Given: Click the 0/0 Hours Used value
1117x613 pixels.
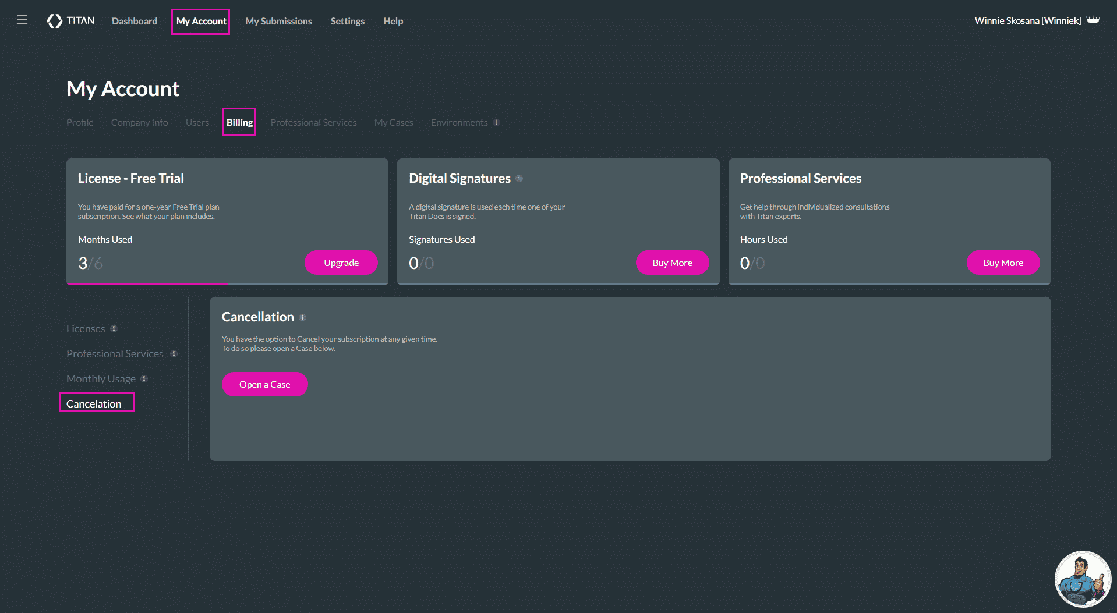Looking at the screenshot, I should pos(752,263).
